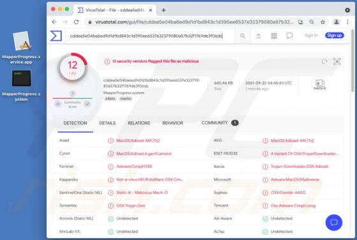Click the 12/60 detection score circle
This screenshot has height=240, width=357.
(x=73, y=68)
